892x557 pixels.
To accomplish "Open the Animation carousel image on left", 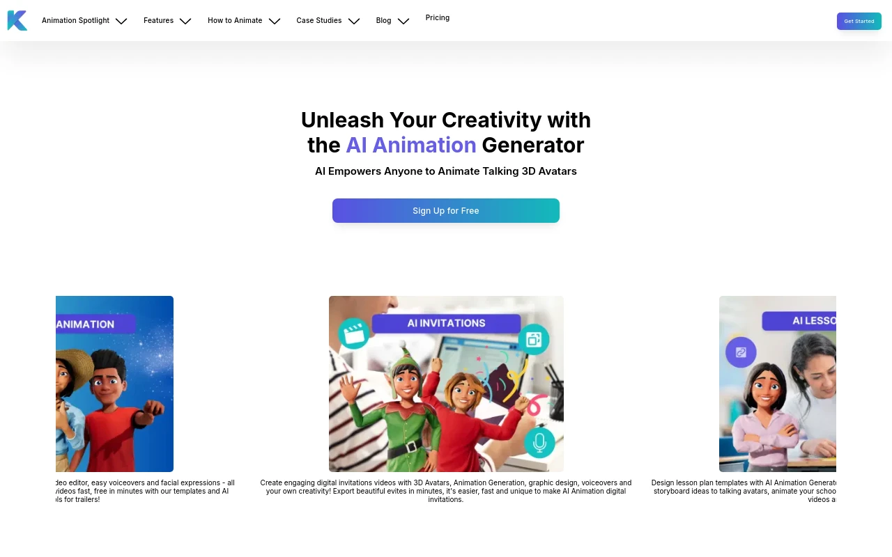I will click(x=114, y=384).
